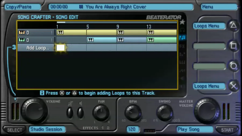Screen dimensions: 242x136
Task: Adjust the Master Volume knob
Action: coord(207,111)
